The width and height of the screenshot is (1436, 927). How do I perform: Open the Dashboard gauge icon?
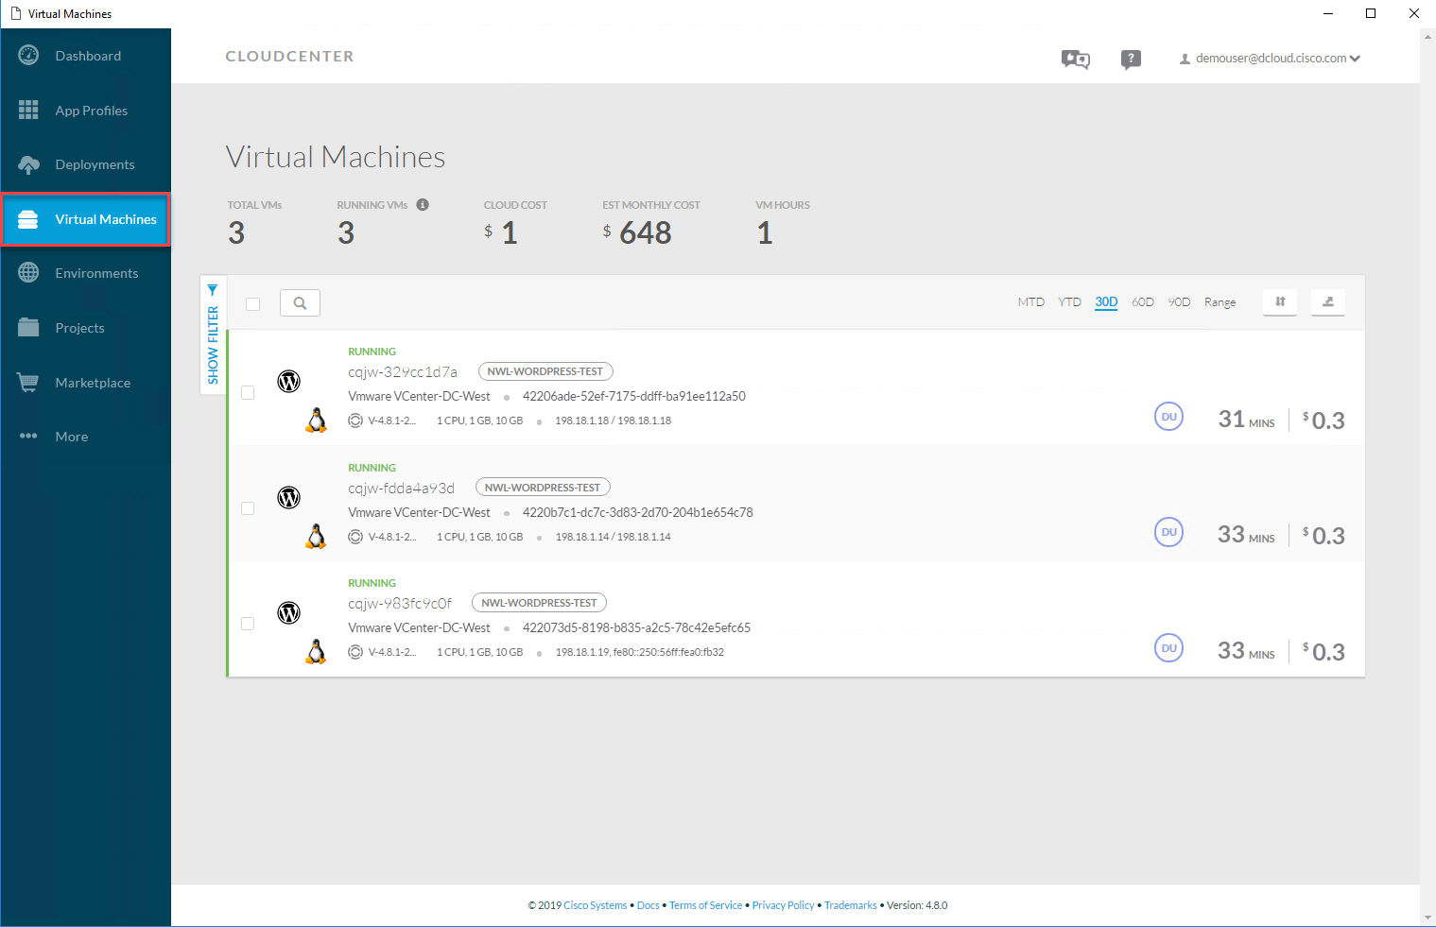(x=28, y=56)
